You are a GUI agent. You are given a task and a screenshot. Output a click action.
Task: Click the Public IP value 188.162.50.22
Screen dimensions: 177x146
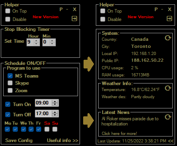coord(147,60)
